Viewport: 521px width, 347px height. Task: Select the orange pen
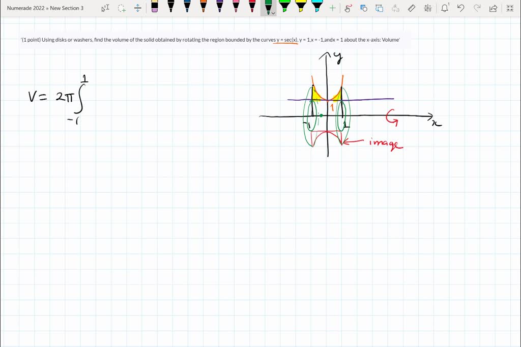tap(203, 7)
